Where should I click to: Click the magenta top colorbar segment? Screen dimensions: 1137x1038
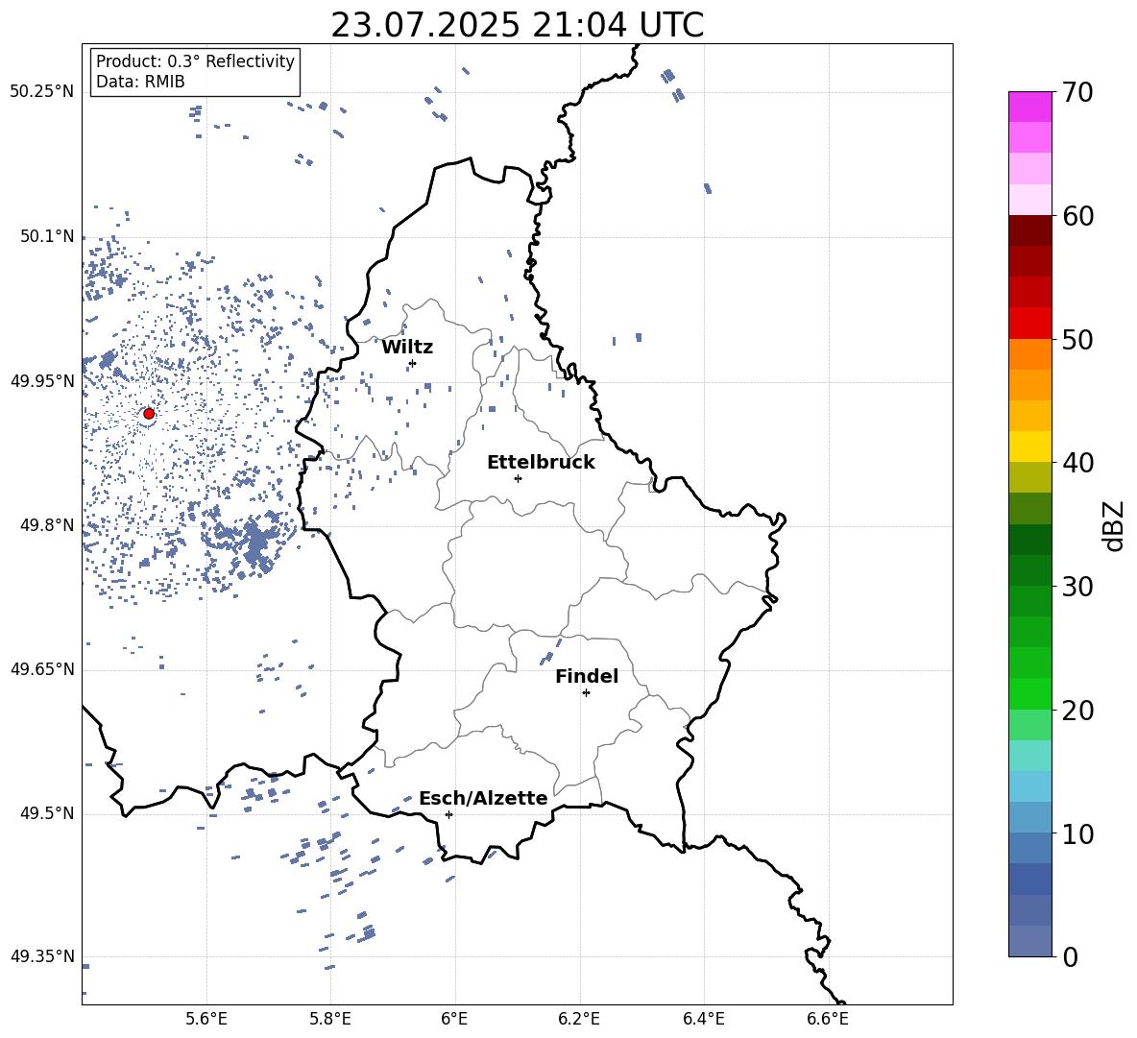point(1030,108)
